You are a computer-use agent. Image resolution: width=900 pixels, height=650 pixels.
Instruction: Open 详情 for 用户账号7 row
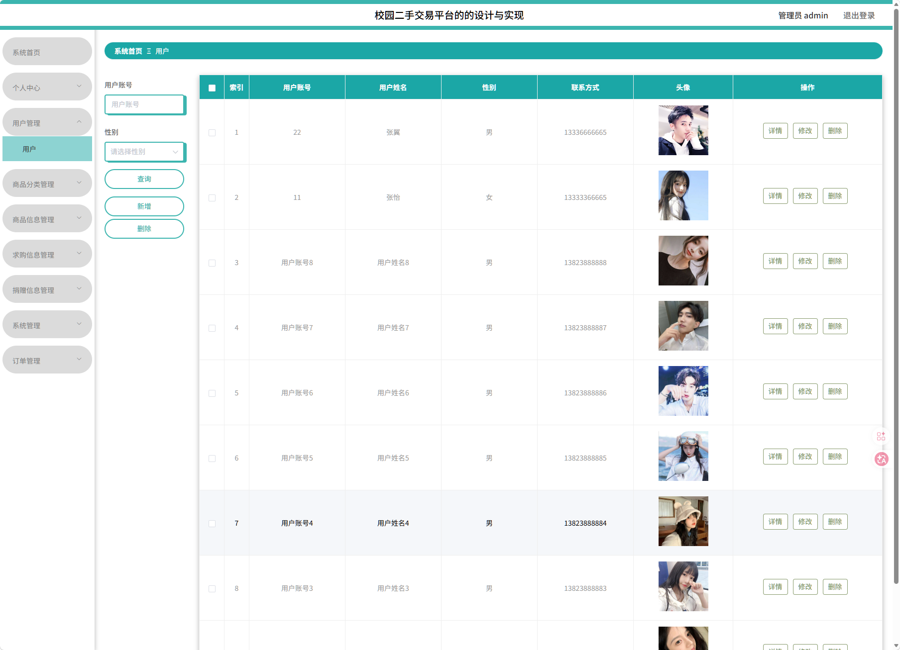pyautogui.click(x=776, y=326)
